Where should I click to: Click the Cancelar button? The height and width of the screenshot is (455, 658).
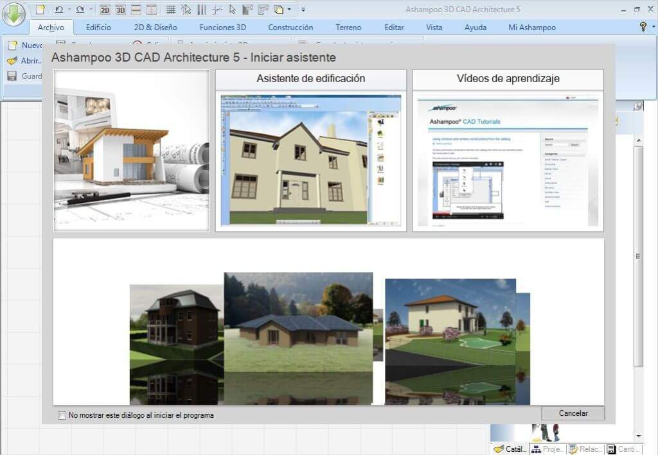click(x=573, y=413)
